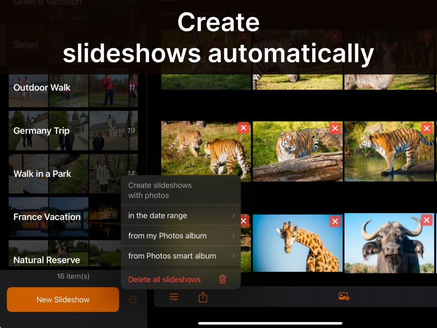Choose 'in the date range' option
Image resolution: width=437 pixels, height=328 pixels.
[181, 215]
